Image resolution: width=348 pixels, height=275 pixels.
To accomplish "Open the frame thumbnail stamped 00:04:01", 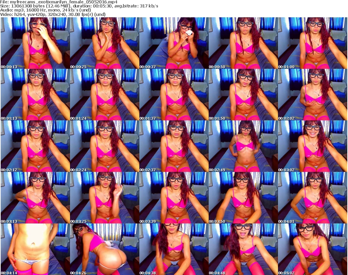I will pos(313,198).
